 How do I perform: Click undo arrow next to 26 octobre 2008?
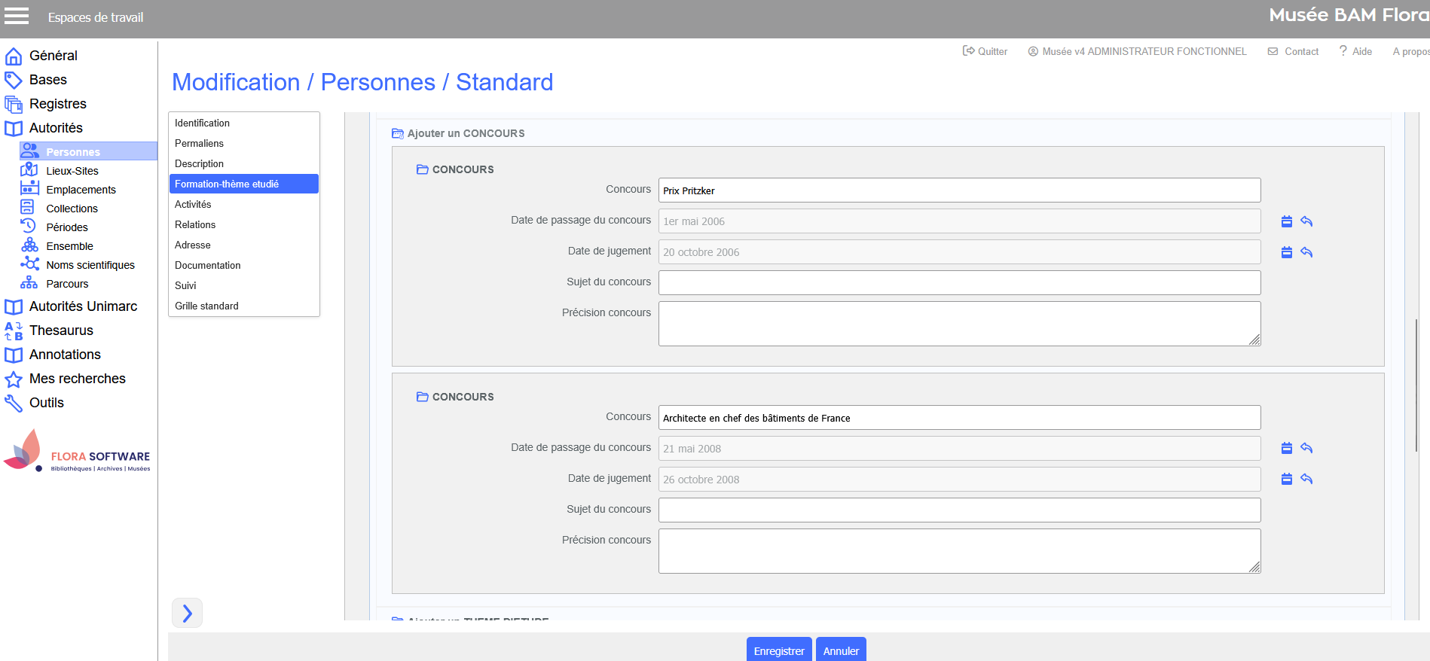click(x=1306, y=480)
